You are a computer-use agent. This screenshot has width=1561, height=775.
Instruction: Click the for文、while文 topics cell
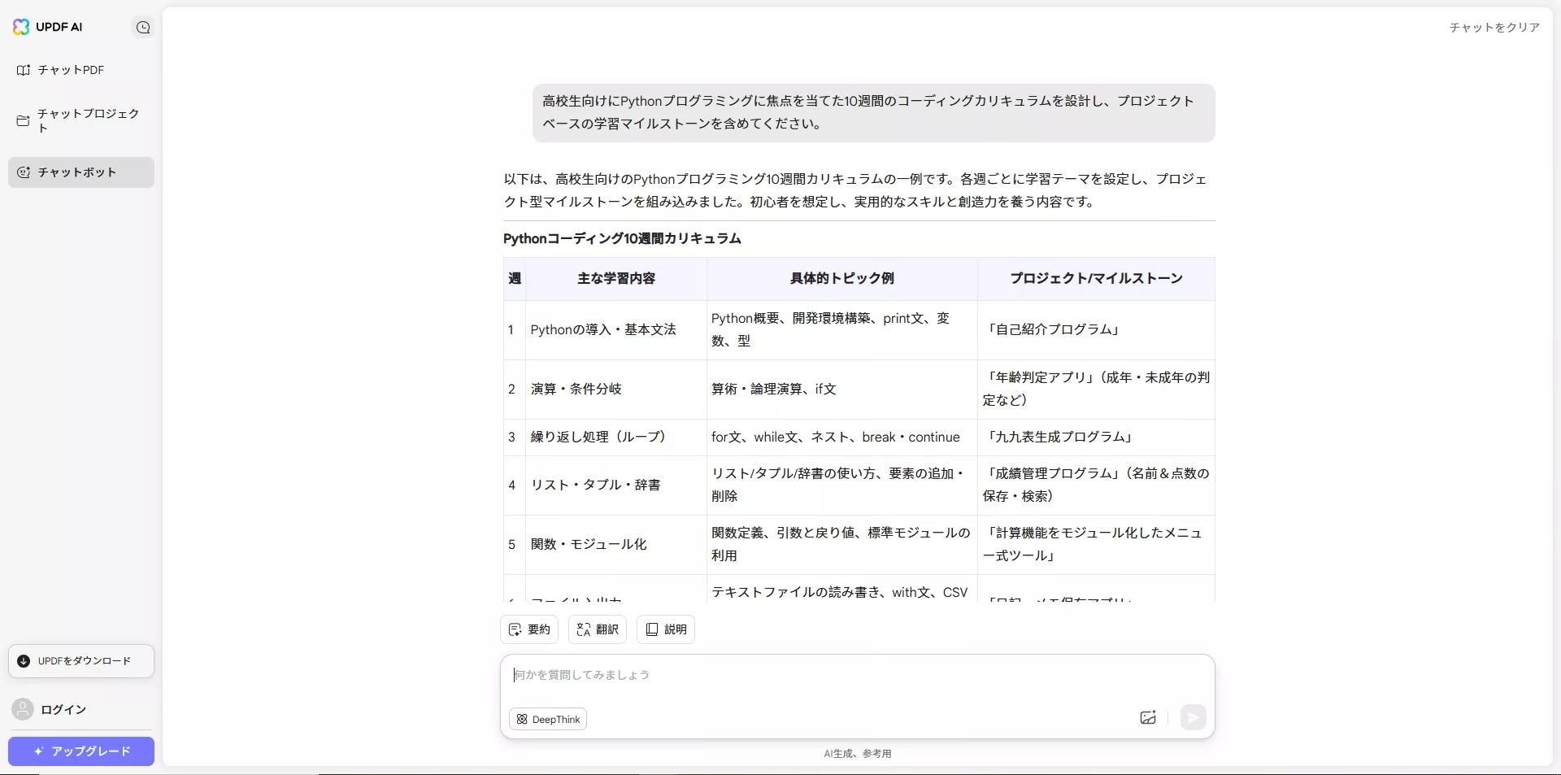(x=842, y=438)
